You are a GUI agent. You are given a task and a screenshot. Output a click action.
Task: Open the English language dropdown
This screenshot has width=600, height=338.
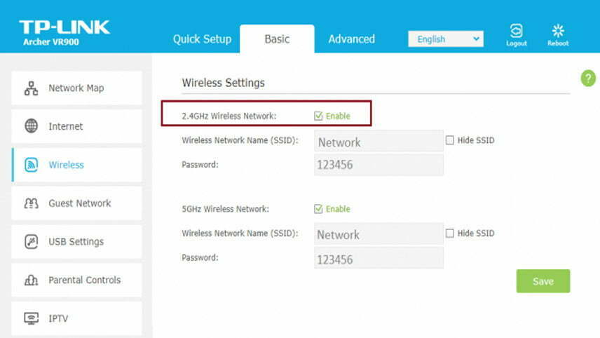point(446,39)
